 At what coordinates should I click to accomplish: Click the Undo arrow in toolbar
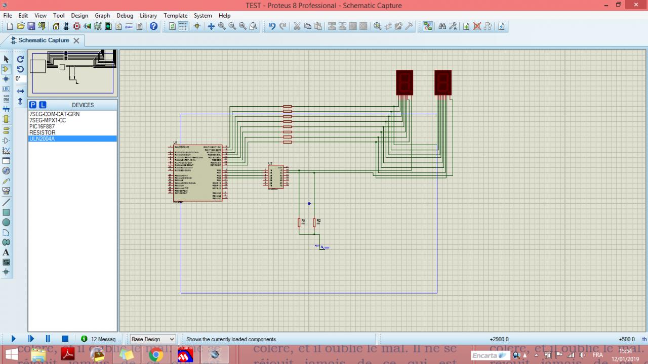pos(272,26)
